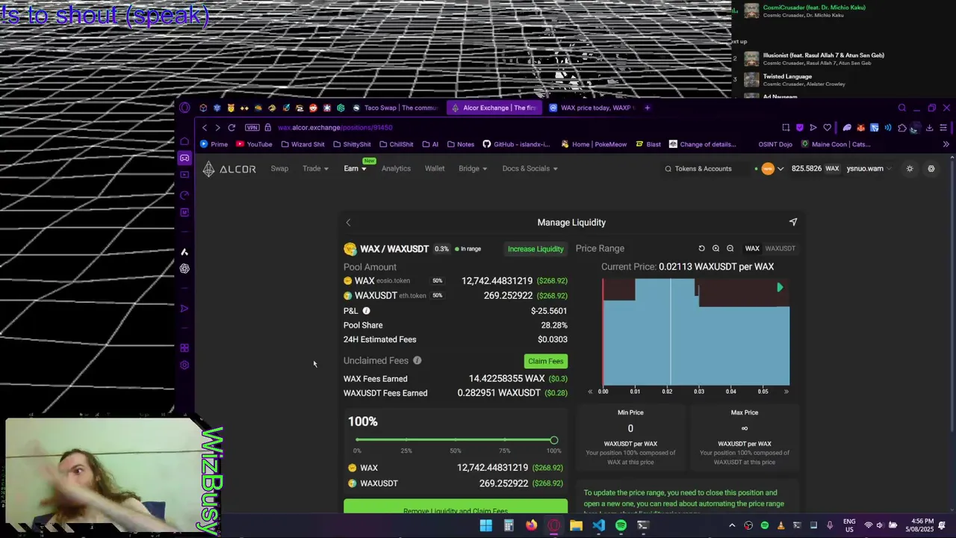Open Opera downloads icon in toolbar
Viewport: 956px width, 538px height.
[929, 128]
